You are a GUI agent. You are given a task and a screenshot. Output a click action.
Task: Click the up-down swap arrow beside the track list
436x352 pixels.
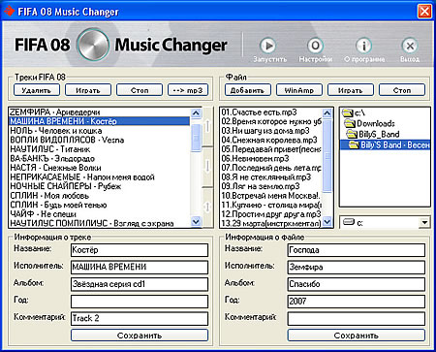(207, 207)
